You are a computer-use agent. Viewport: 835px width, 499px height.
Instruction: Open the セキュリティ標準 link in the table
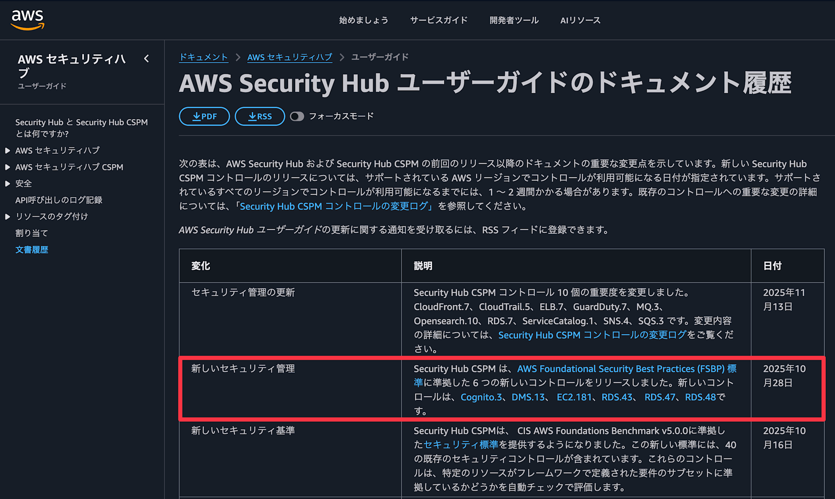[x=461, y=445]
